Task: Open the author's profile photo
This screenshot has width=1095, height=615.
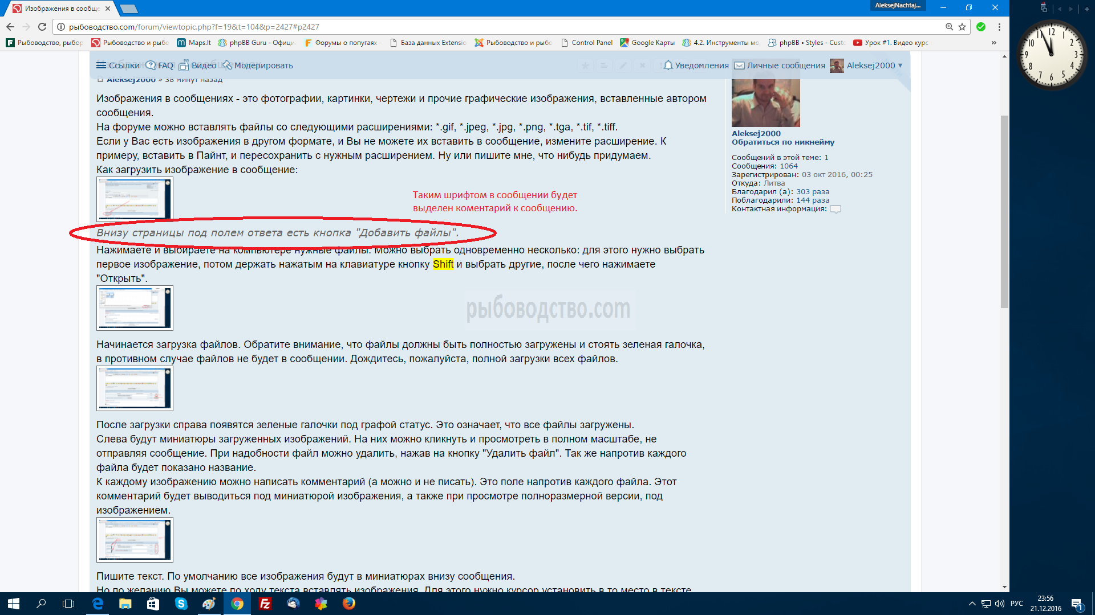Action: (766, 103)
